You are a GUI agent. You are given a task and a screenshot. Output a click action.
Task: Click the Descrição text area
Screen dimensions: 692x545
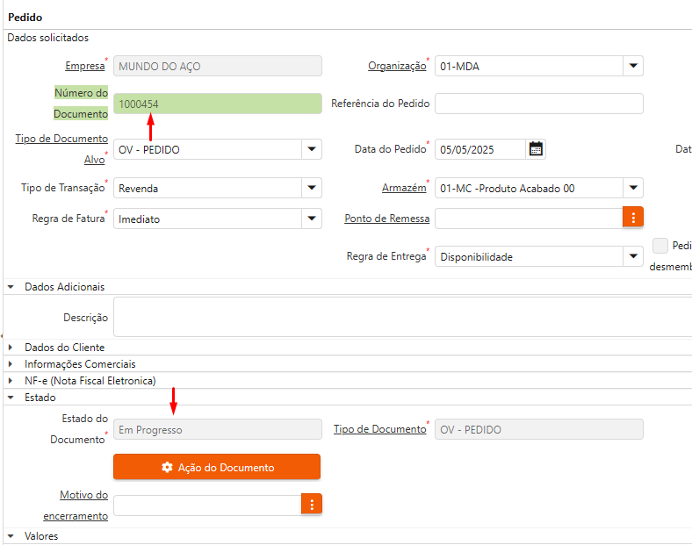pyautogui.click(x=402, y=317)
